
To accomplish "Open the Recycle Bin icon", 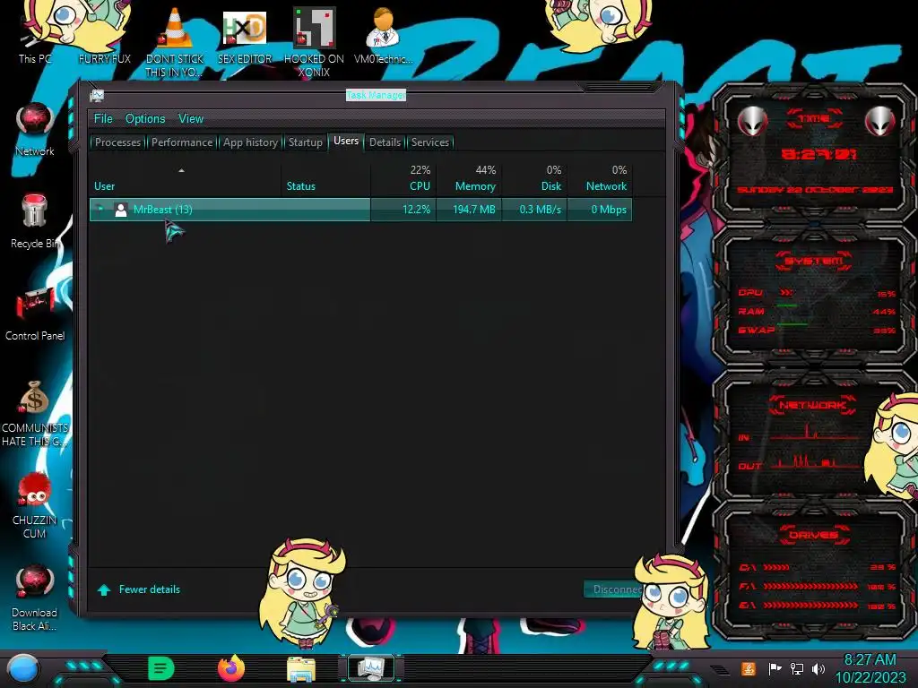I will pyautogui.click(x=35, y=221).
